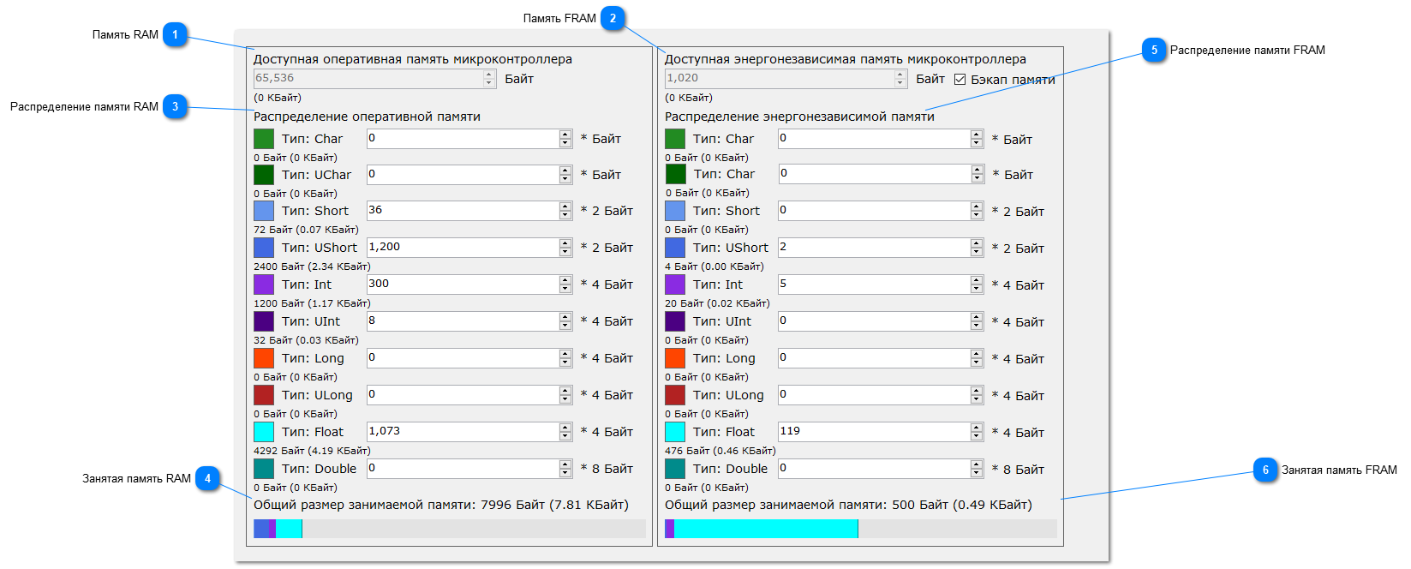
Task: Focus the FRAM Float field showing 119
Action: [881, 432]
